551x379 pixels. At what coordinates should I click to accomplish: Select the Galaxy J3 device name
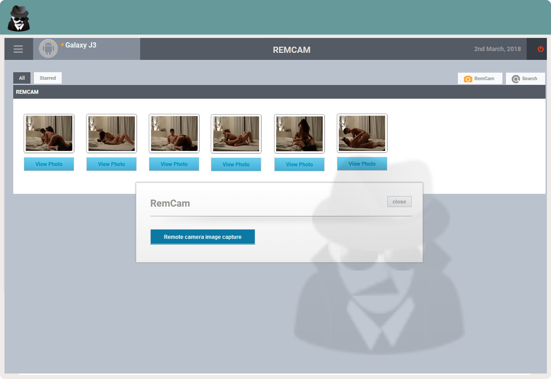[81, 45]
